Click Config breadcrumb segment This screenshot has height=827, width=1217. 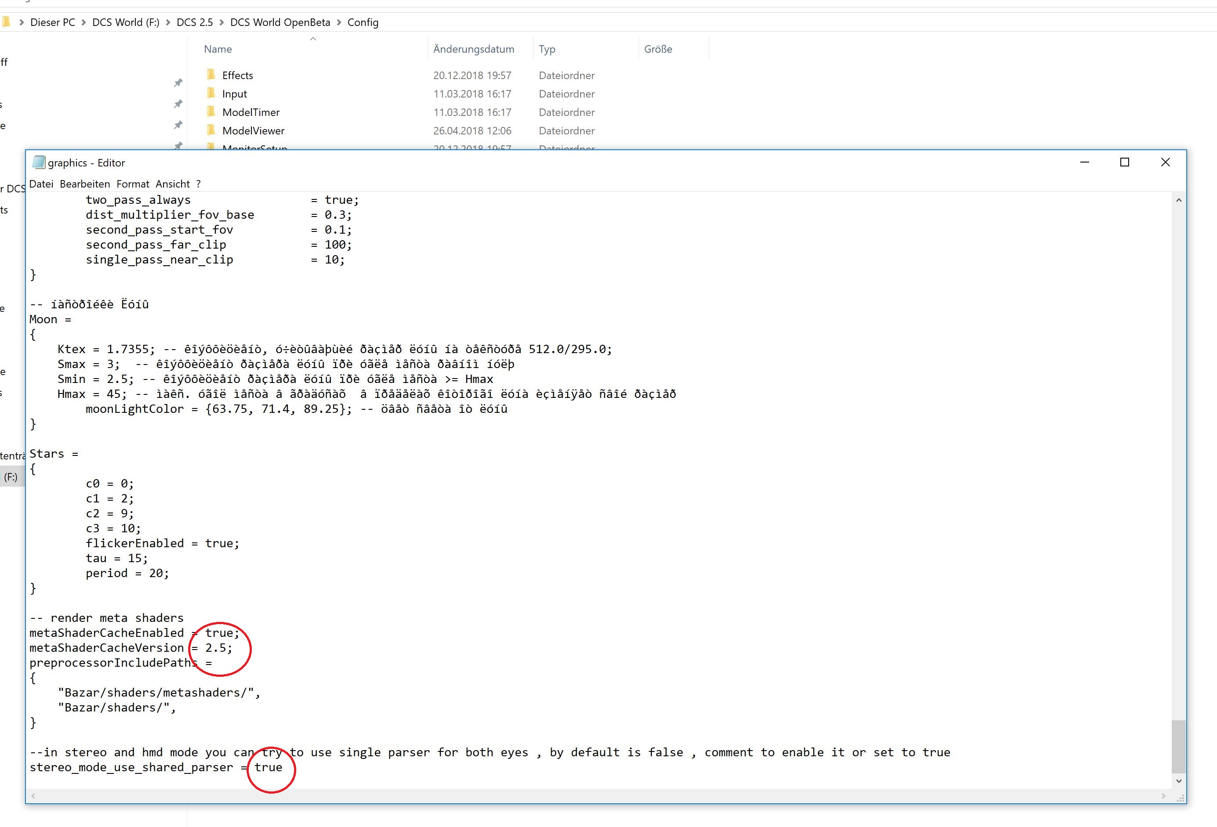tap(363, 22)
